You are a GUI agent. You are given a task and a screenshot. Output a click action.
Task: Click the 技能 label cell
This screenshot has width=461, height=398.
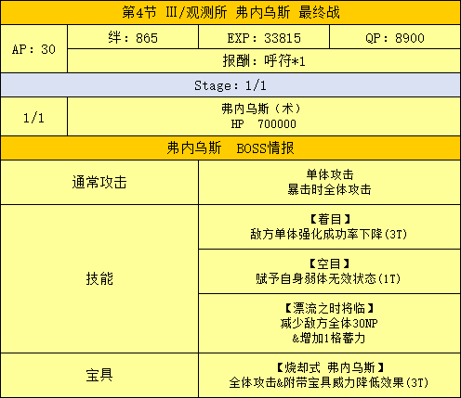(99, 278)
